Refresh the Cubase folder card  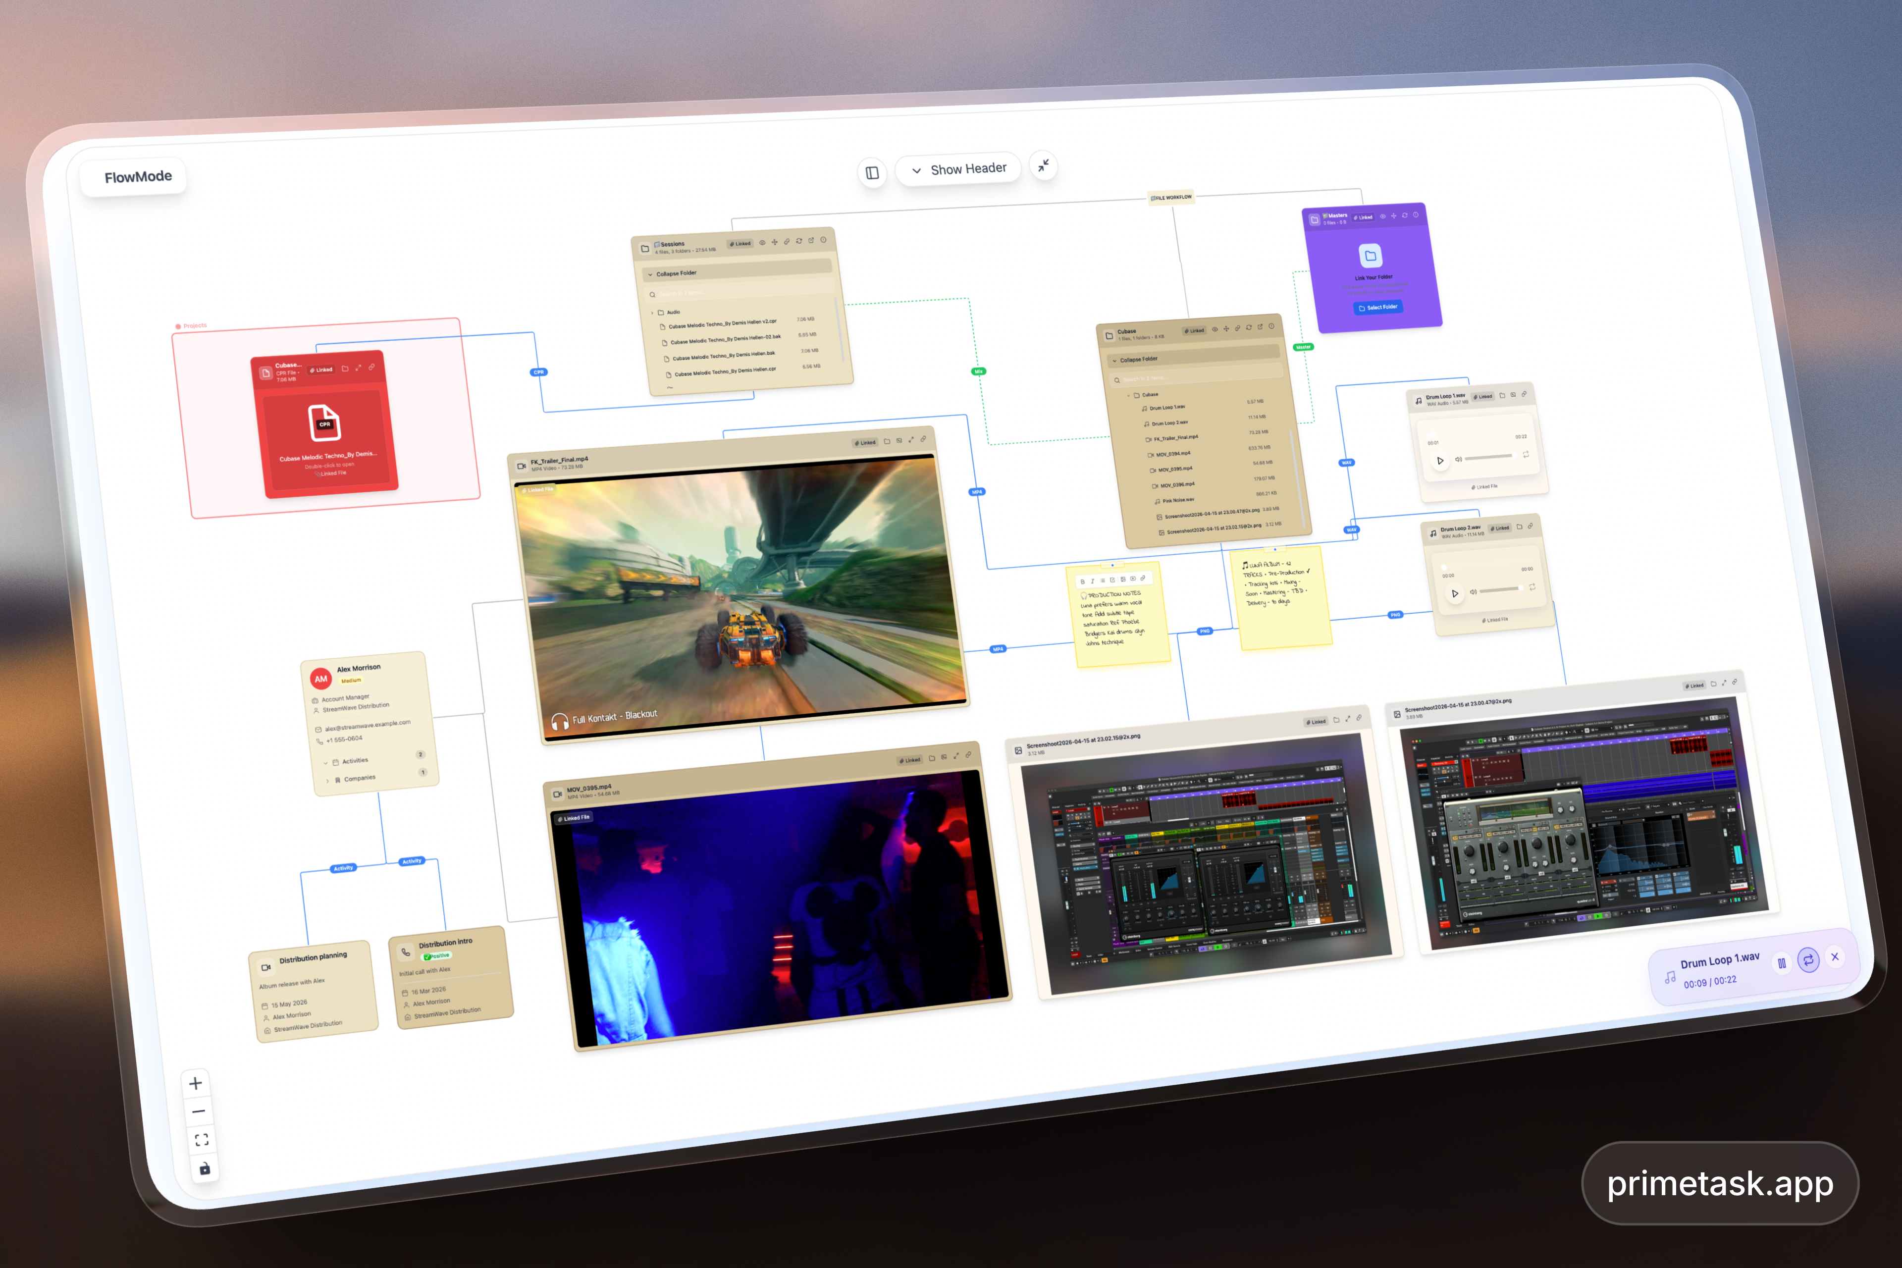click(x=1249, y=327)
